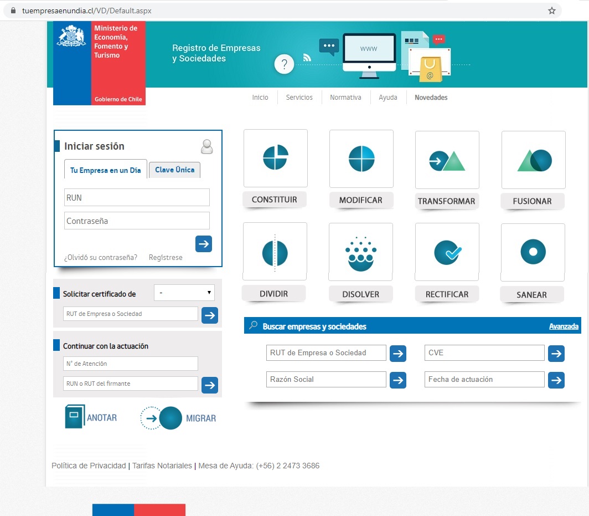Focus the Contraseña password field

point(137,221)
